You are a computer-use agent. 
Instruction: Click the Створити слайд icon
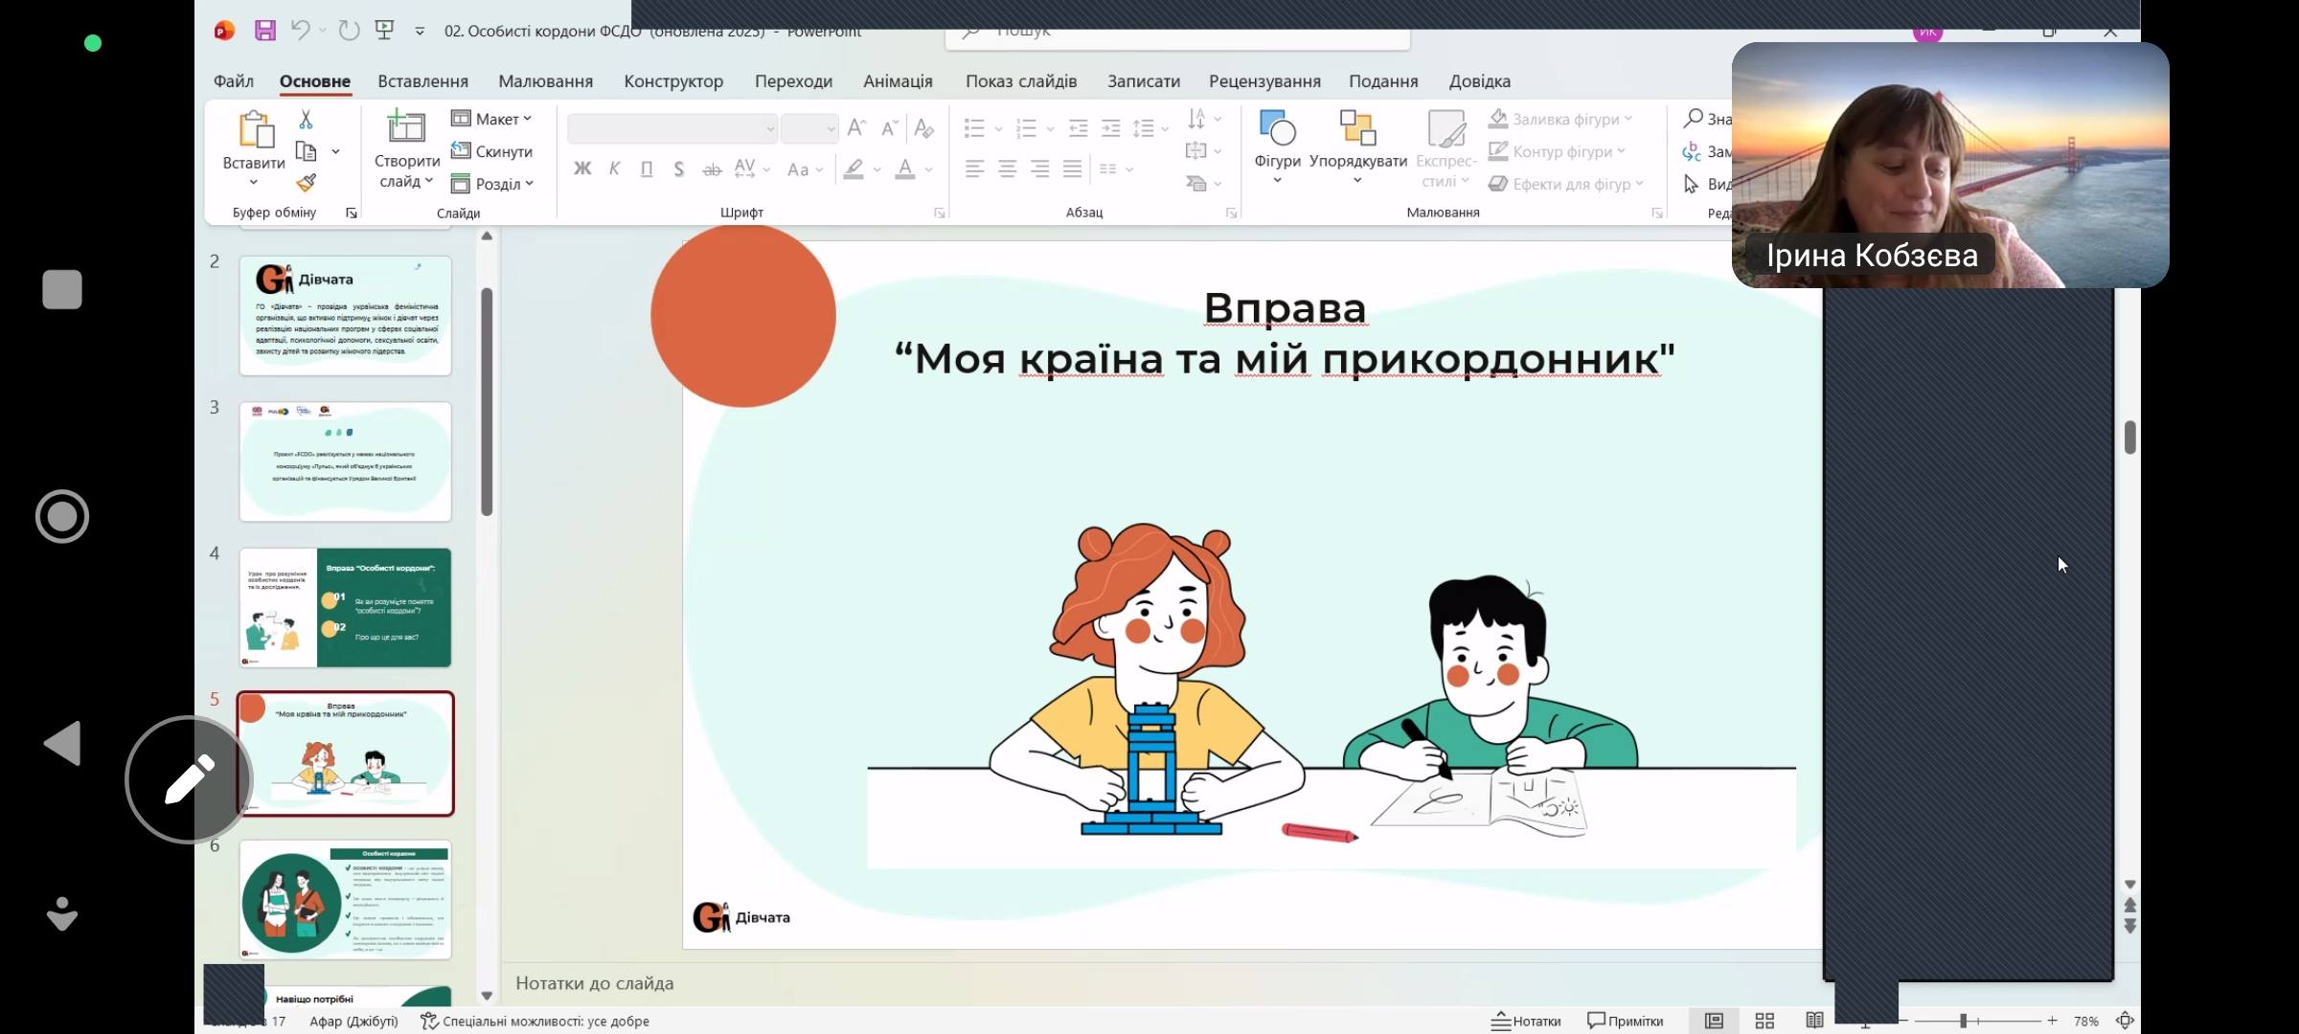coord(405,127)
